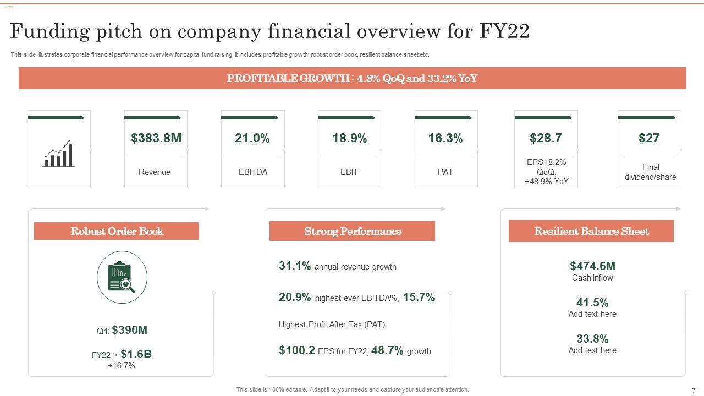Select the Robust Order Book header
The image size is (704, 396).
tap(117, 231)
